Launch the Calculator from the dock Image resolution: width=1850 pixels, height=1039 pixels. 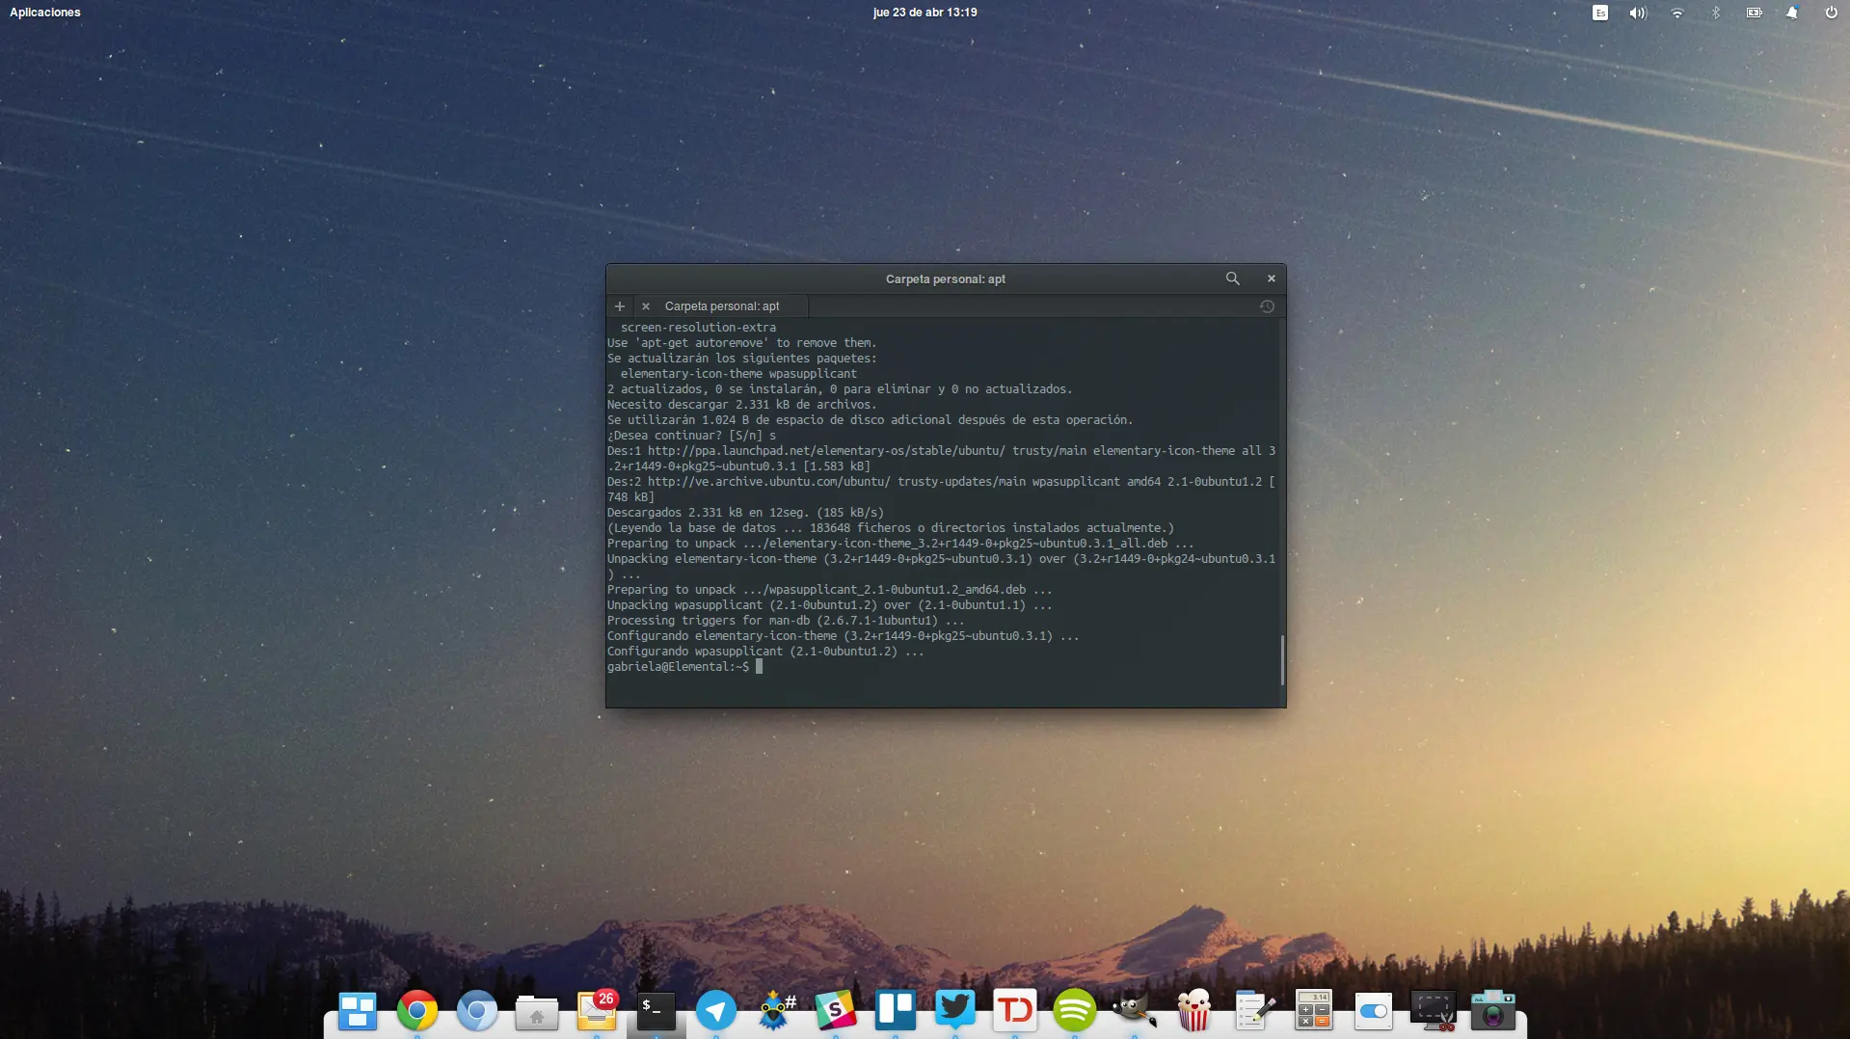pyautogui.click(x=1314, y=1011)
